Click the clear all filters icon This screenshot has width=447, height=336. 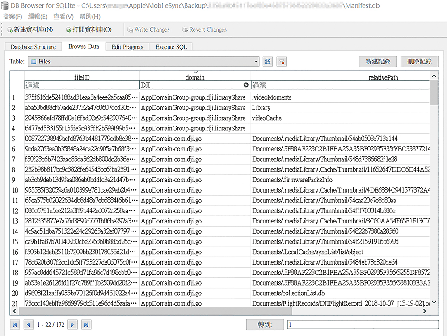[x=281, y=61]
